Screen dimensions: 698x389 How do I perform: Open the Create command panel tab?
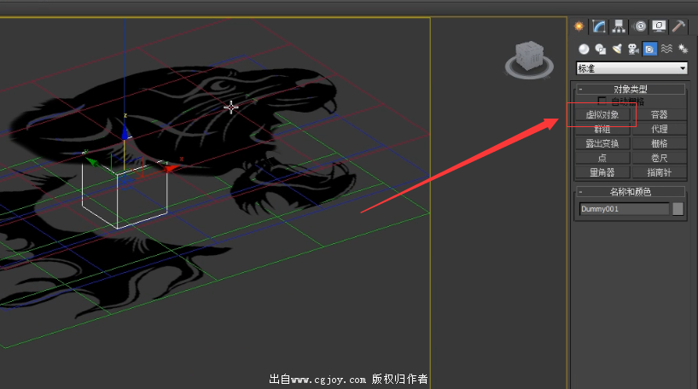[x=580, y=26]
